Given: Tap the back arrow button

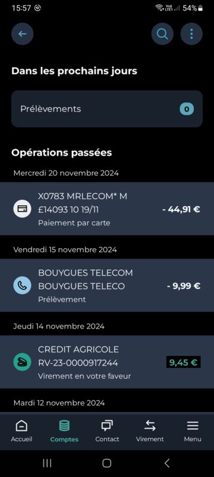Looking at the screenshot, I should 23,34.
